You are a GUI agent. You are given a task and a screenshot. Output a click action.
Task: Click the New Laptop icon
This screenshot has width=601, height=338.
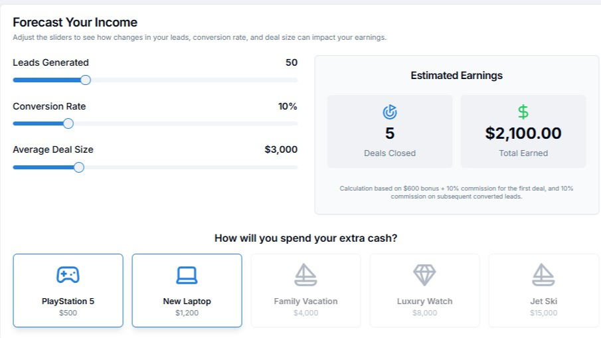coord(187,275)
